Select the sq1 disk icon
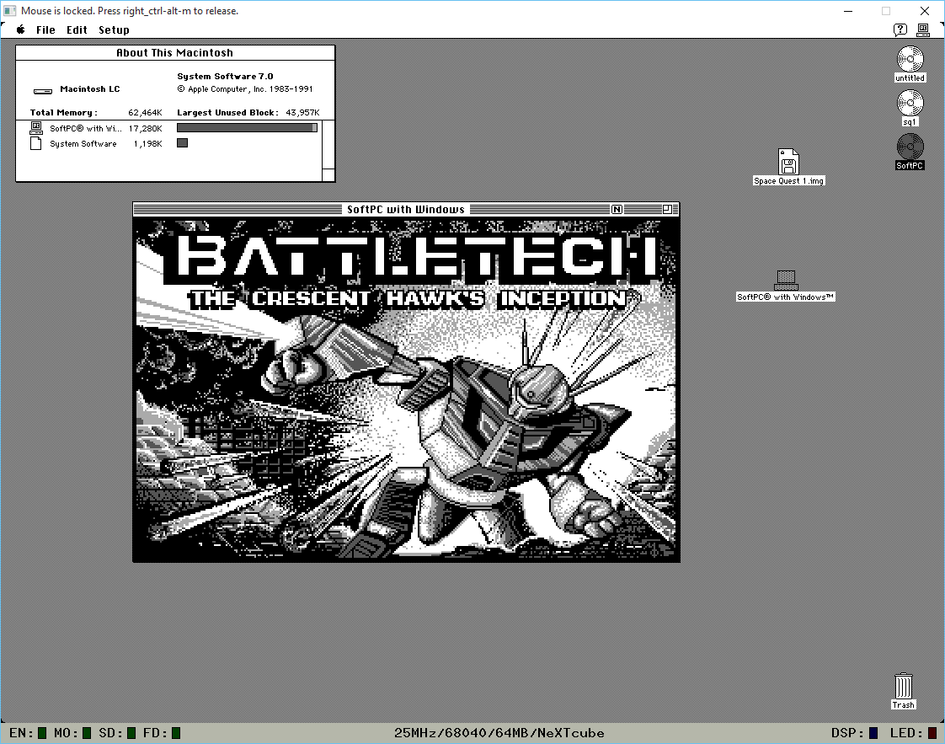 coord(910,104)
